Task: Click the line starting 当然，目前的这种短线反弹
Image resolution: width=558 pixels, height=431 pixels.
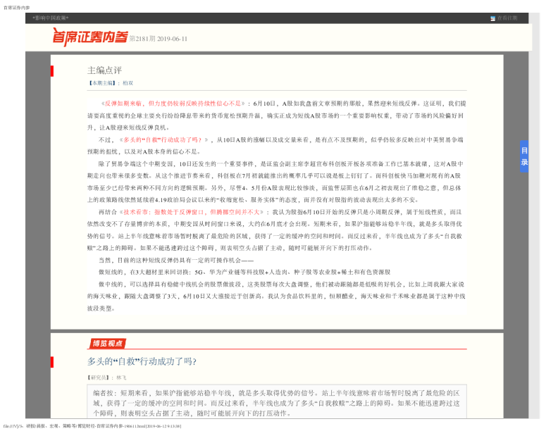Action: pos(176,260)
